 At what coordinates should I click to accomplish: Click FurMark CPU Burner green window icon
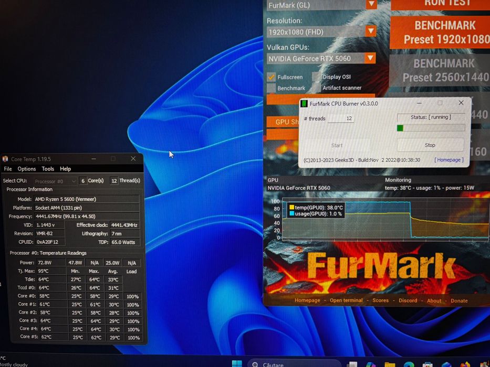click(304, 104)
